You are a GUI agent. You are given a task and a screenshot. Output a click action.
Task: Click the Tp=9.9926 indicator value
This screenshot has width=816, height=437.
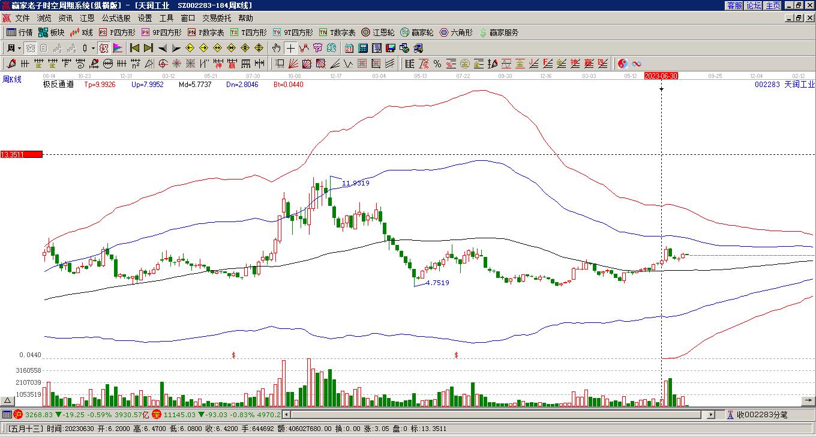[x=100, y=85]
